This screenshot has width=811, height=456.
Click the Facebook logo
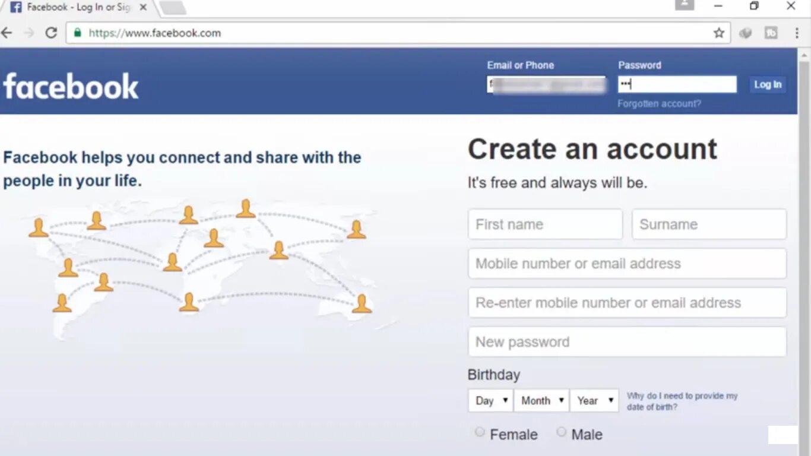(x=71, y=87)
